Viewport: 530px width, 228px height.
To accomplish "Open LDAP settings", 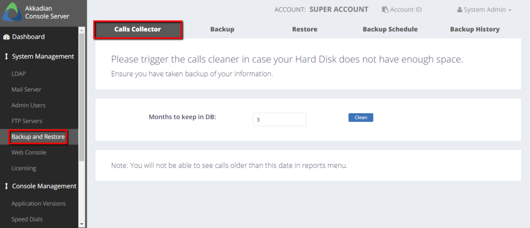I will coord(19,74).
